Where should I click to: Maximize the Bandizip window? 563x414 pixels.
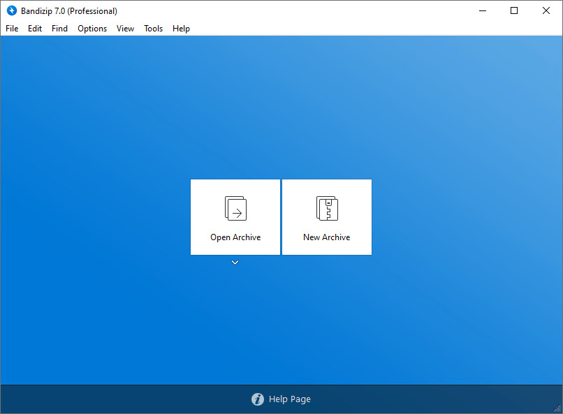514,10
